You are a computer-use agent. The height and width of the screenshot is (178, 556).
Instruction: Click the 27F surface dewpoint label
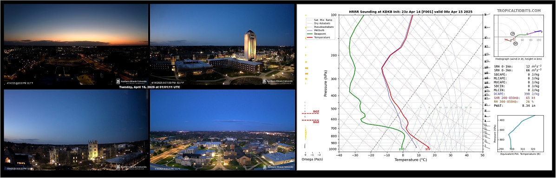[401, 149]
